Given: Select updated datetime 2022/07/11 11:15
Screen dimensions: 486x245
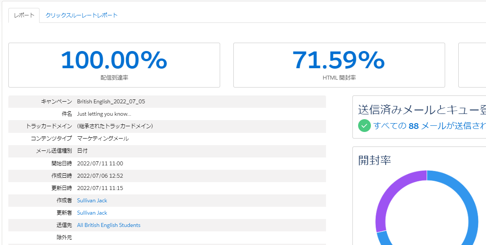Looking at the screenshot, I should (x=100, y=188).
